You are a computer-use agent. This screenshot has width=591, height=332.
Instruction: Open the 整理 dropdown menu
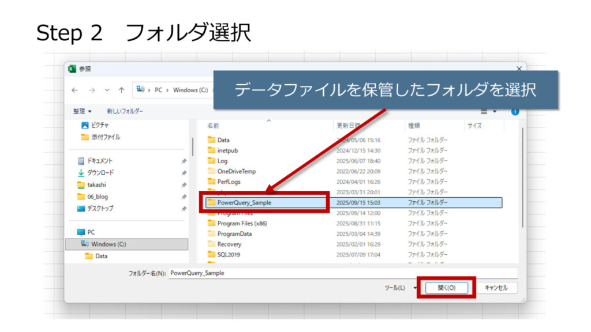pos(82,111)
